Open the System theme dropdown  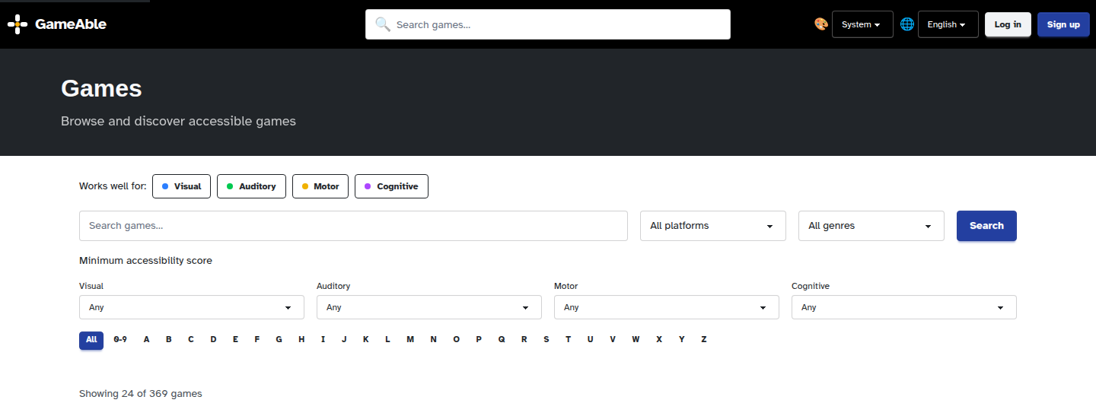[862, 24]
